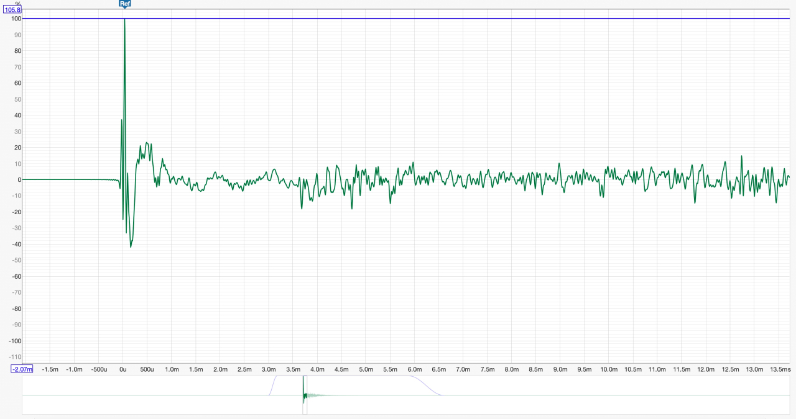Click the -100 label on the vertical axis
This screenshot has width=796, height=419.
pos(14,341)
